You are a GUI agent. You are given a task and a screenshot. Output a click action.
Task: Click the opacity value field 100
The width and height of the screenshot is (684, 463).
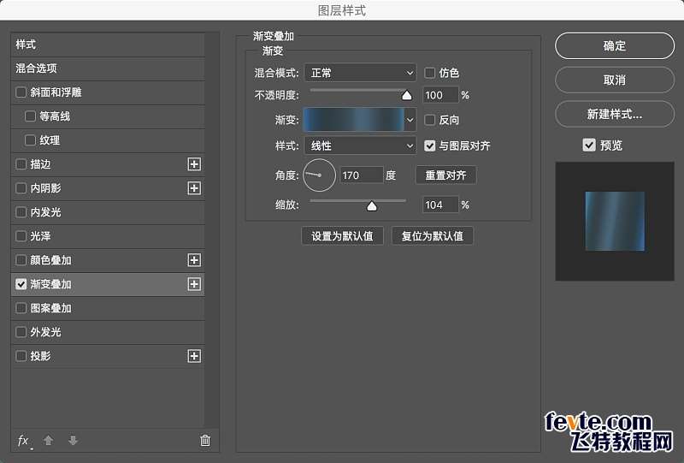(x=440, y=95)
